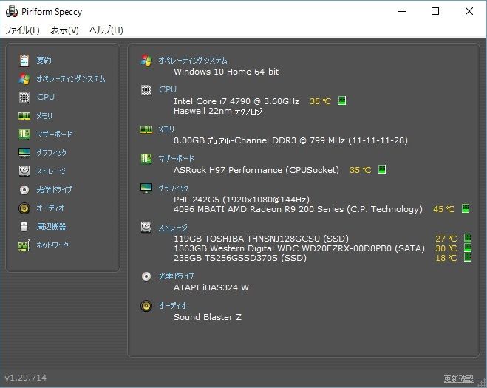Click the Sound Blaster Z text

tap(208, 317)
